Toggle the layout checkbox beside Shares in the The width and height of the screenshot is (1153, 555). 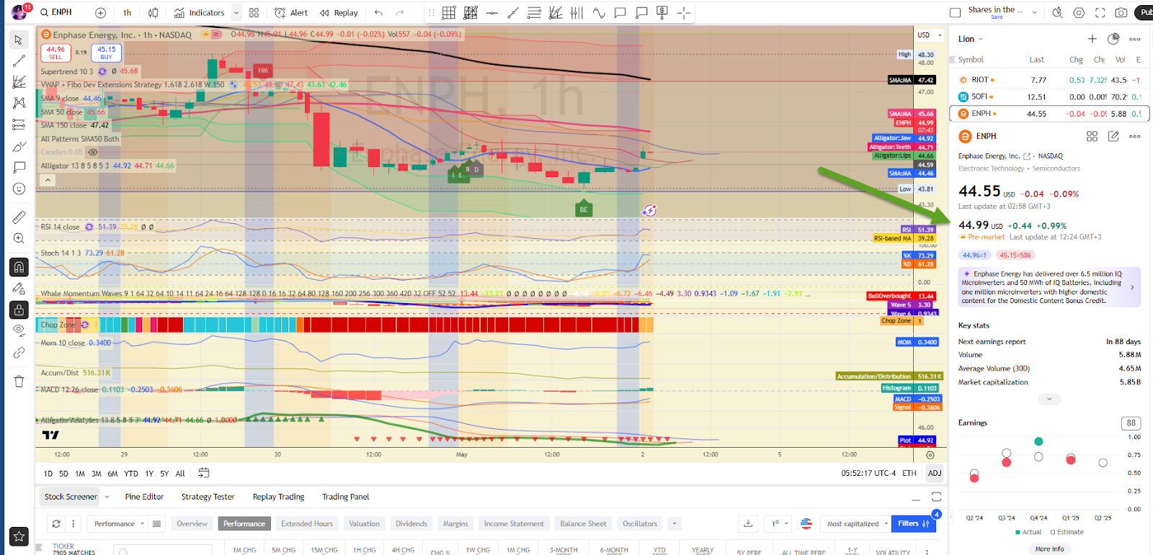(x=956, y=13)
